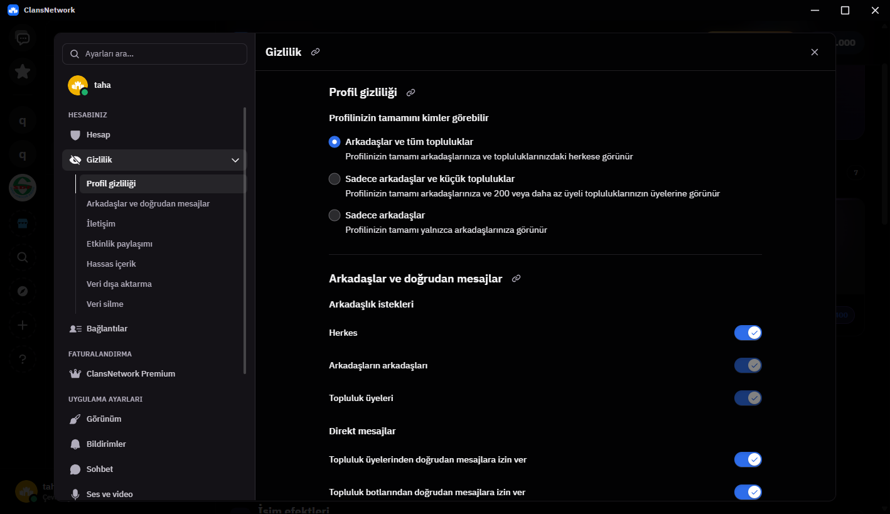Click the Sohbet chat bubble icon
Viewport: 890px width, 514px height.
click(x=75, y=469)
